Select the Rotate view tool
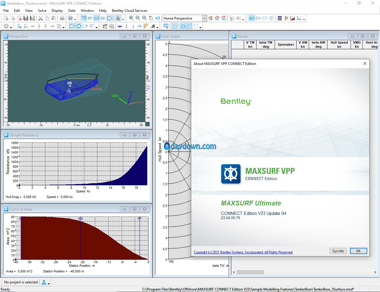Viewport: 380px width, 292px height. tap(157, 18)
